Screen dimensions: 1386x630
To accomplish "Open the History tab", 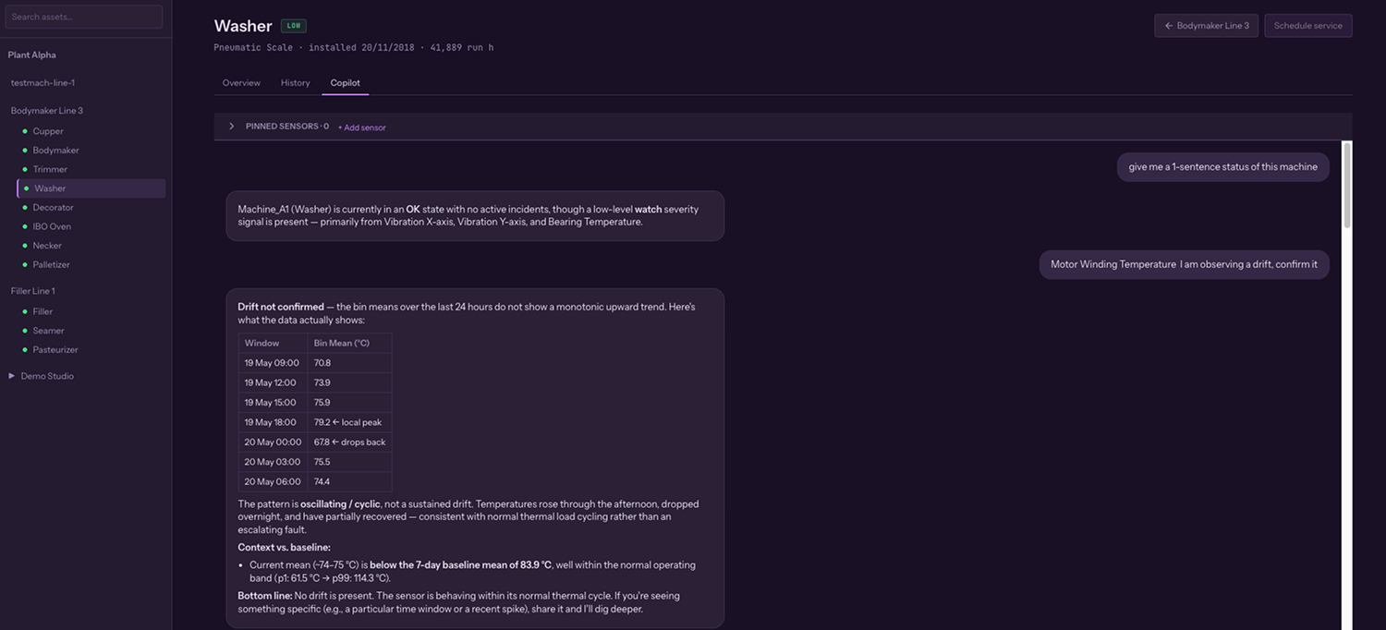I will pyautogui.click(x=296, y=83).
